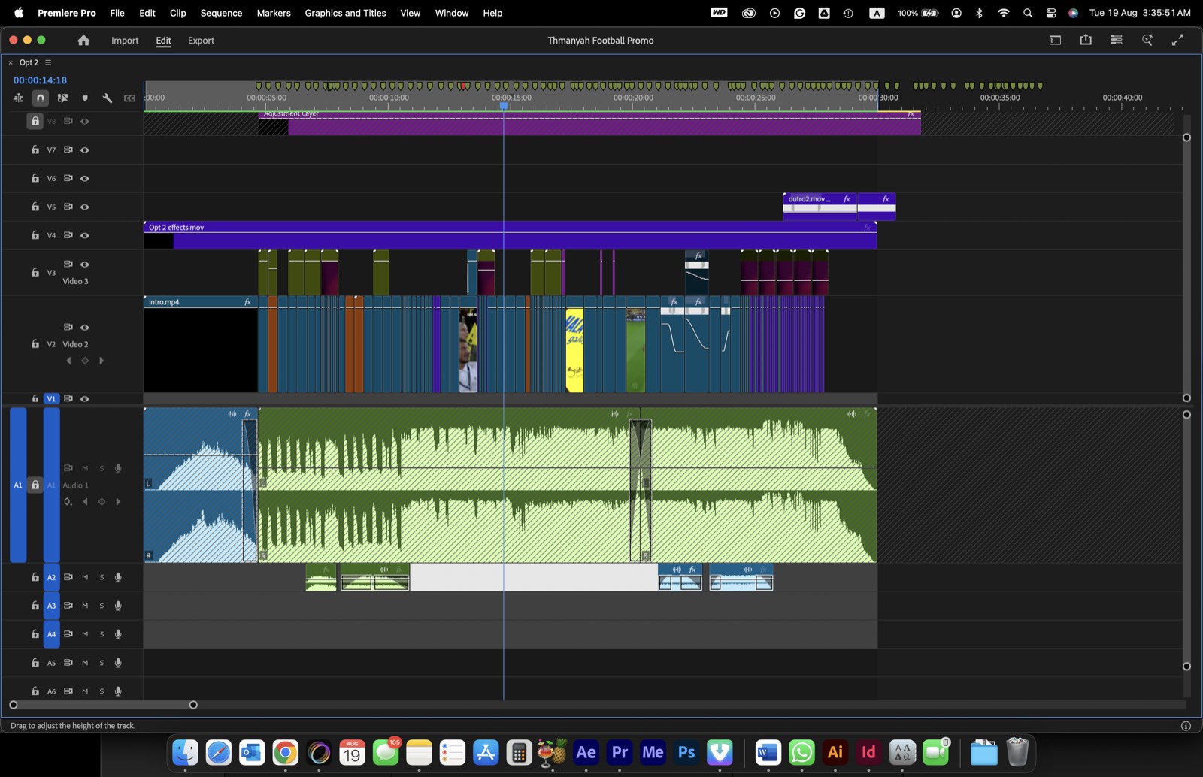Mute audio track A2

[x=85, y=577]
